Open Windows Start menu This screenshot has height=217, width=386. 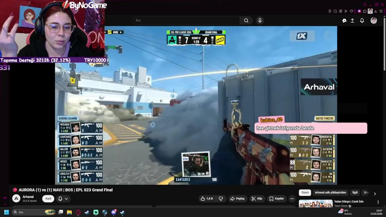6,212
